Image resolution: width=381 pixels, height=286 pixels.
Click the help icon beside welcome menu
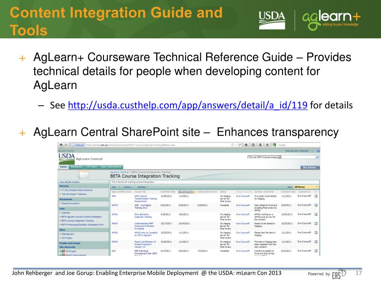click(318, 151)
